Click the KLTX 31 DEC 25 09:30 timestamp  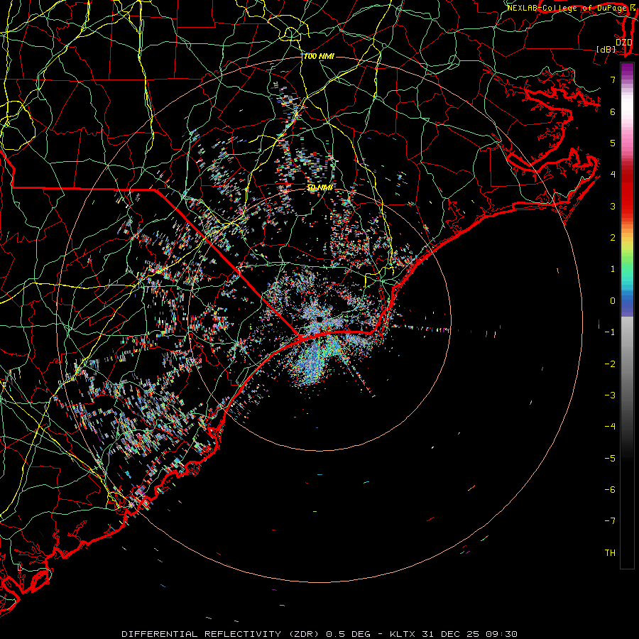click(454, 634)
